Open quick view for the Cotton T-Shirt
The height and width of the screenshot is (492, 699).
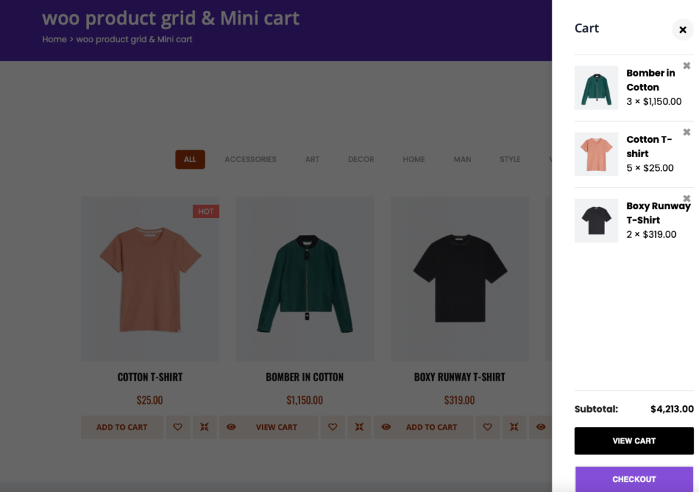231,427
